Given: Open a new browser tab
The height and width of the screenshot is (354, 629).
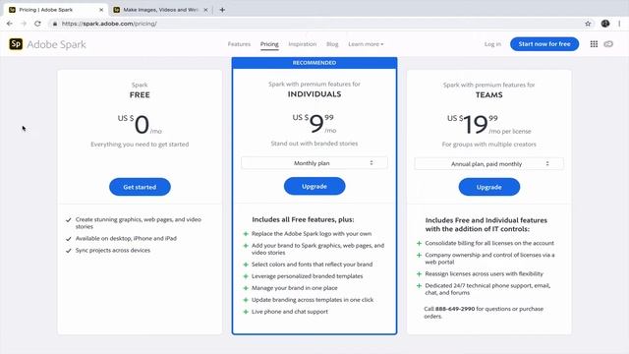Looking at the screenshot, I should tap(222, 10).
